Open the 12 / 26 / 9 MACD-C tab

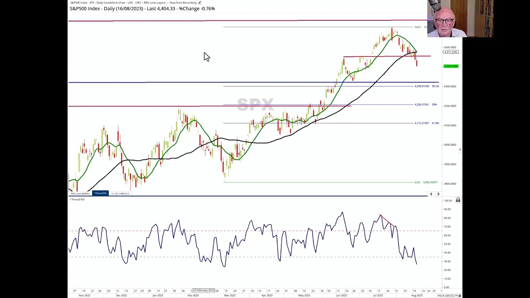click(x=120, y=193)
